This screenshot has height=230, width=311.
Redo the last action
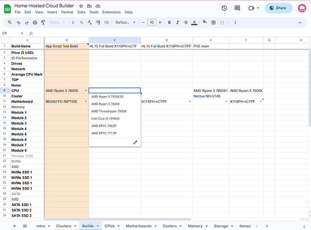point(27,23)
